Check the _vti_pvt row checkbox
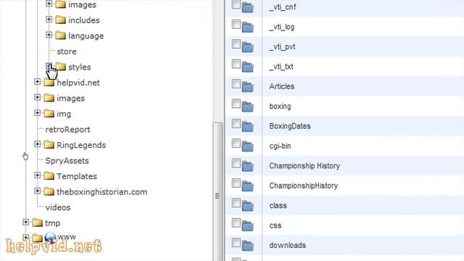Image resolution: width=464 pixels, height=261 pixels. [236, 44]
